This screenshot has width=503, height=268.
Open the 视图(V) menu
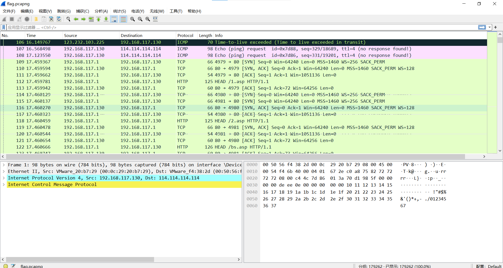click(x=45, y=11)
